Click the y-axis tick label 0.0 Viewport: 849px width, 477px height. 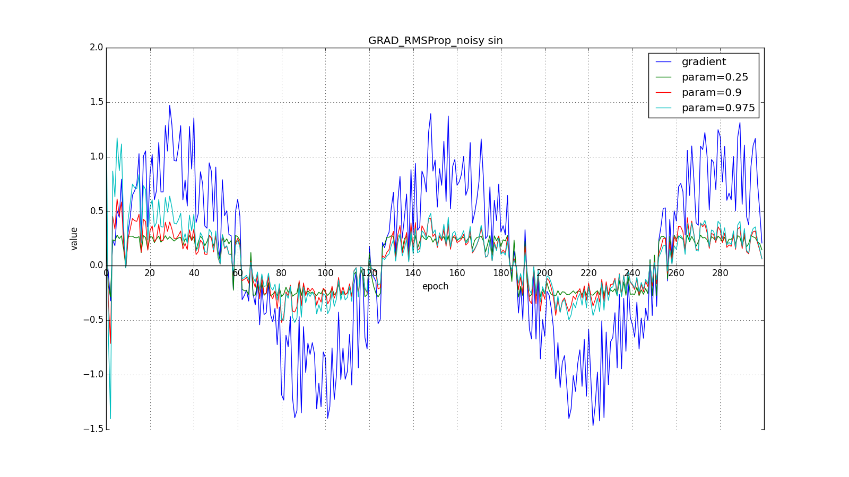tap(96, 266)
